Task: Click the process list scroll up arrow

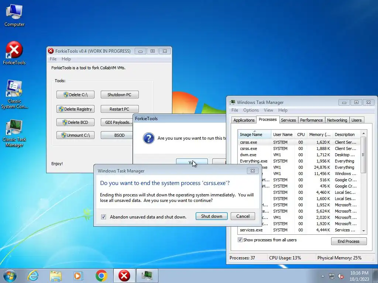Action: [x=364, y=133]
